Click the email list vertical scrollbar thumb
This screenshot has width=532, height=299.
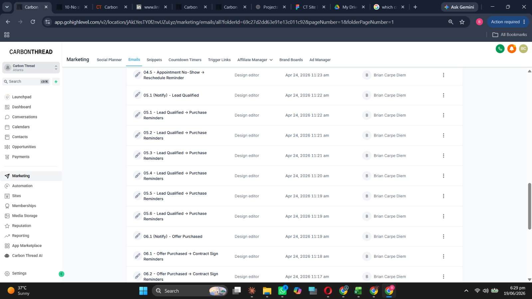click(529, 206)
